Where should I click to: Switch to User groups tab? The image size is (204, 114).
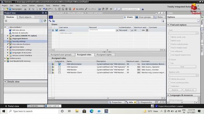143,17
